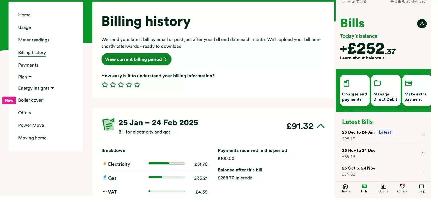Click the Electricity cost progress bar

[166, 164]
